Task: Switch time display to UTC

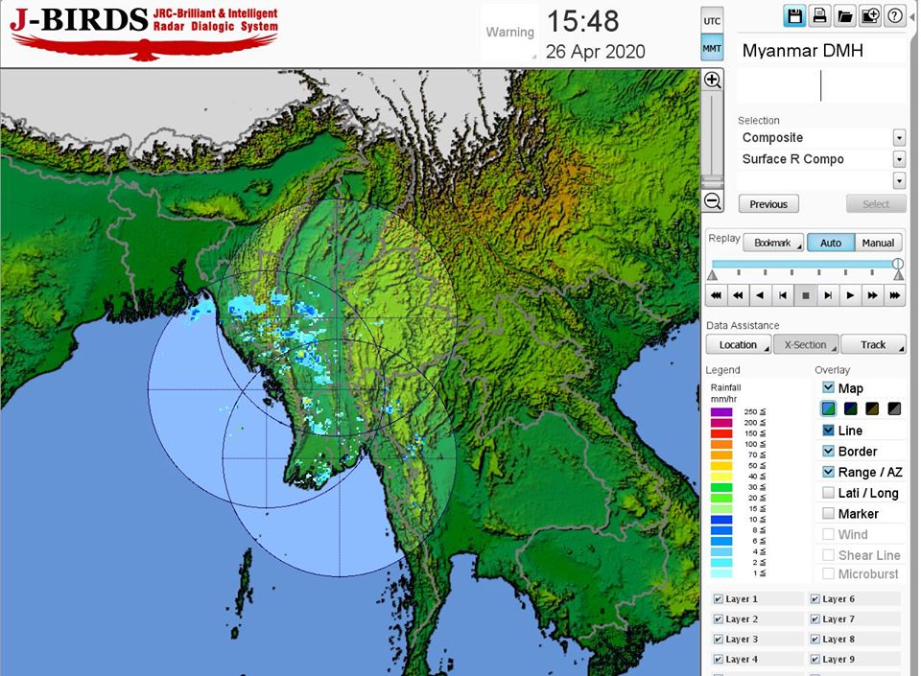Action: point(712,20)
